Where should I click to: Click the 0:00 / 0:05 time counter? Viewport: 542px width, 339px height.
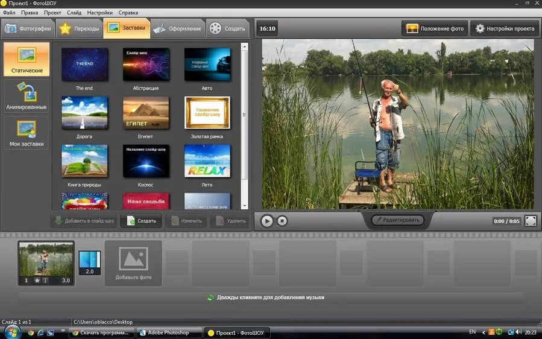tap(506, 221)
